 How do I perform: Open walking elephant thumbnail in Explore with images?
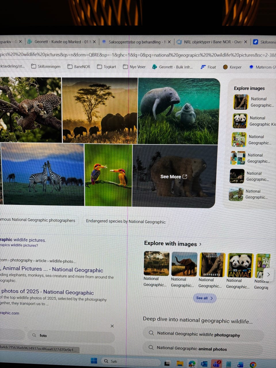[184, 264]
